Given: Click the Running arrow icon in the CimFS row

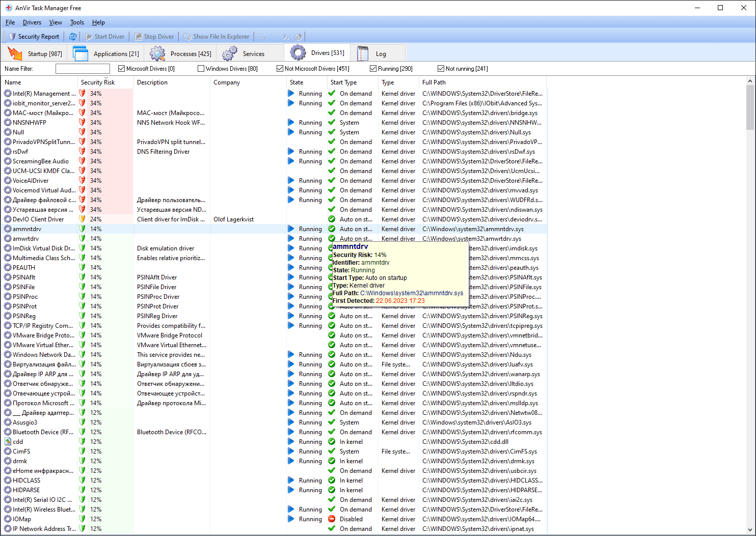Looking at the screenshot, I should coord(291,452).
